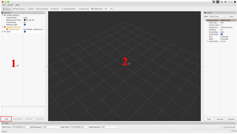237x134 pixels.
Task: Click the Global Options globe icon
Action: click(x=5, y=15)
